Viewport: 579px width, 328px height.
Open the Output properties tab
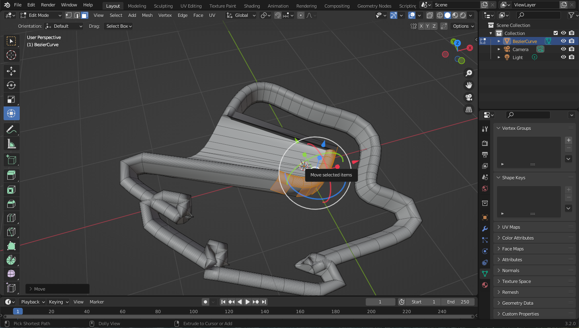coord(485,155)
